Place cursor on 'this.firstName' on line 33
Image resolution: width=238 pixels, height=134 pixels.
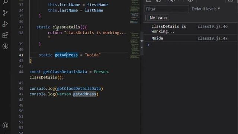[64, 5]
